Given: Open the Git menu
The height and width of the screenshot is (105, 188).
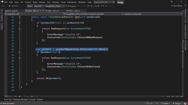Looking at the screenshot, I should tap(22, 2).
